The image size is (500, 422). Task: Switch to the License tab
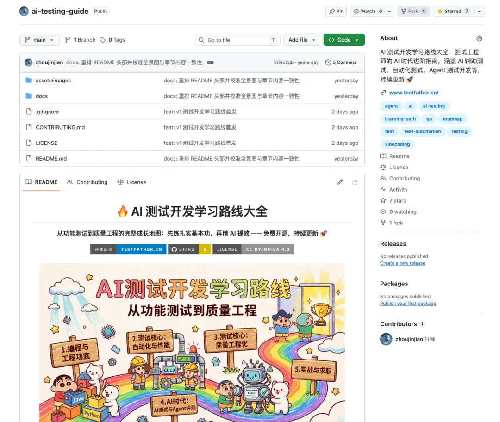(131, 182)
